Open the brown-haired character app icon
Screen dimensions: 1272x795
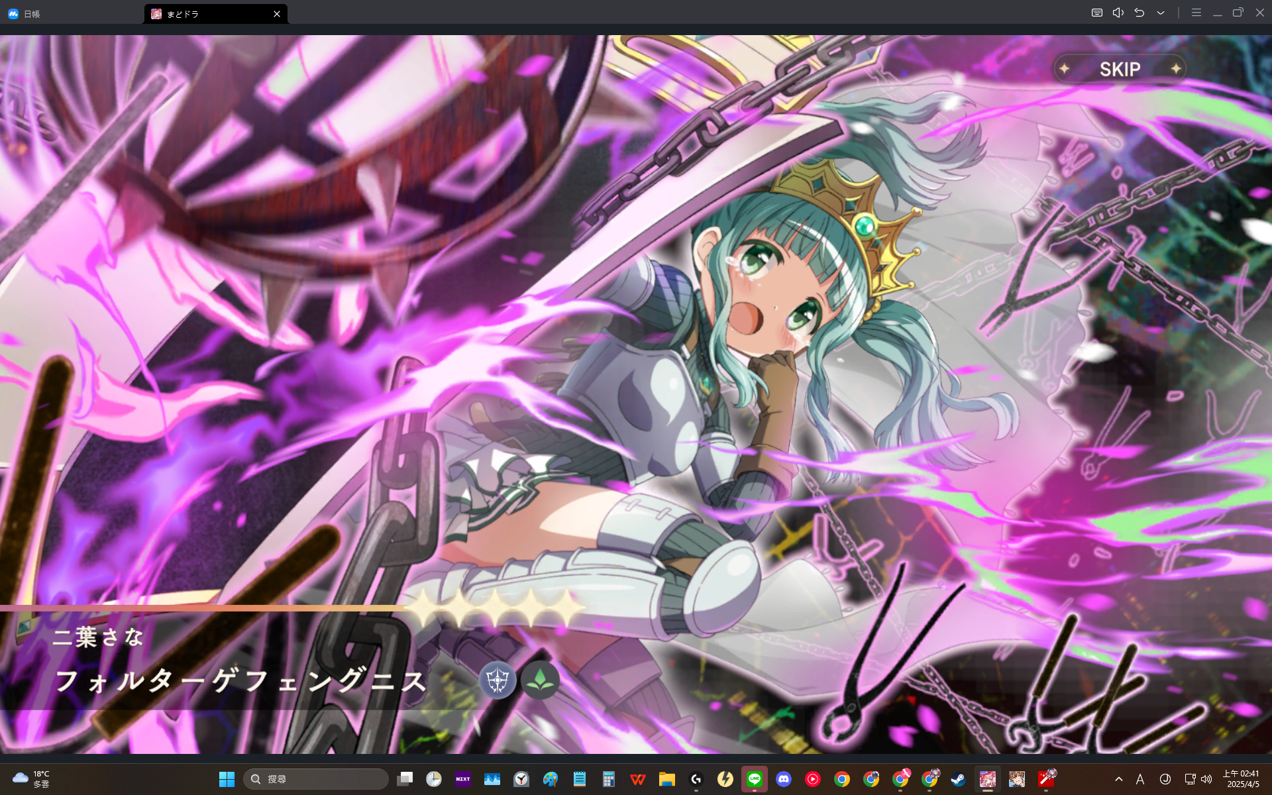1017,779
